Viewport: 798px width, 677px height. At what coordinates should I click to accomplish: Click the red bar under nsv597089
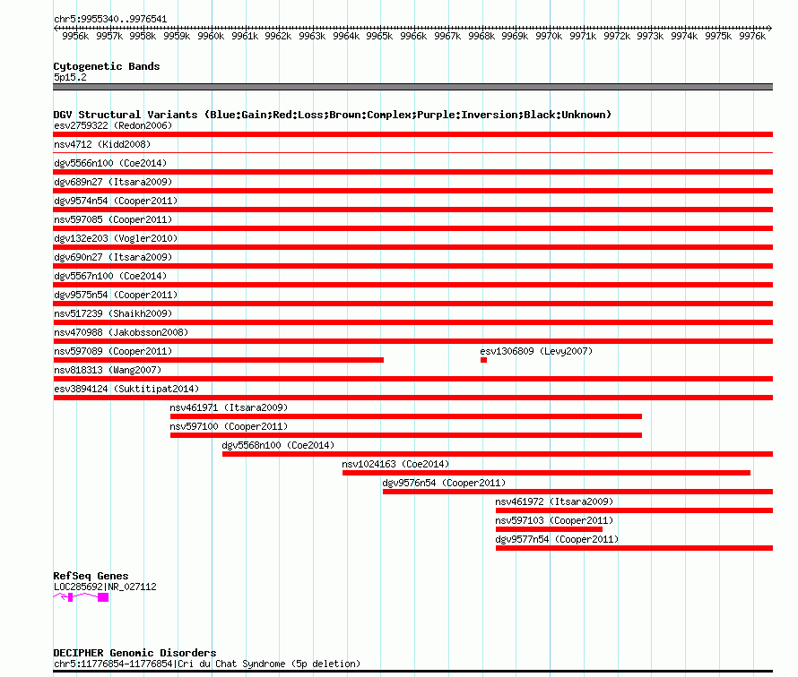[x=219, y=360]
